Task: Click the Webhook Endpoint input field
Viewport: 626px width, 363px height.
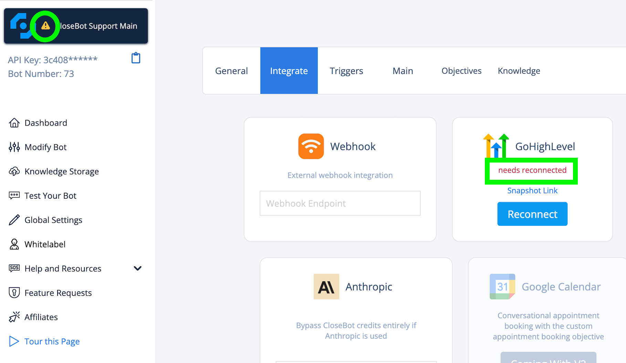Action: (x=340, y=203)
